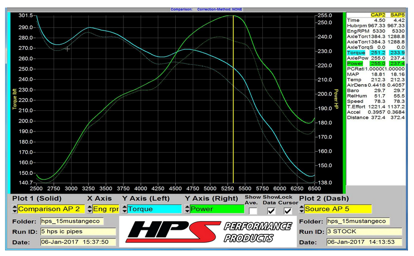Click the Plot 2 selector stepper arrows

pyautogui.click(x=301, y=209)
